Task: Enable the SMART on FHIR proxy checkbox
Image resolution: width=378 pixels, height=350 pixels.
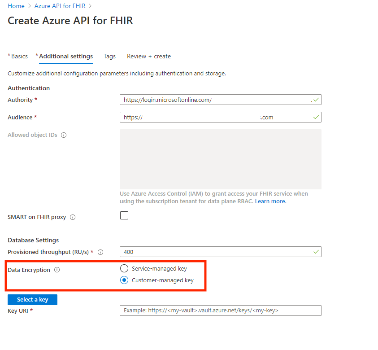Action: [x=124, y=215]
